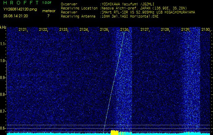Click time marker 2121
This screenshot has width=213, height=135.
point(23,29)
